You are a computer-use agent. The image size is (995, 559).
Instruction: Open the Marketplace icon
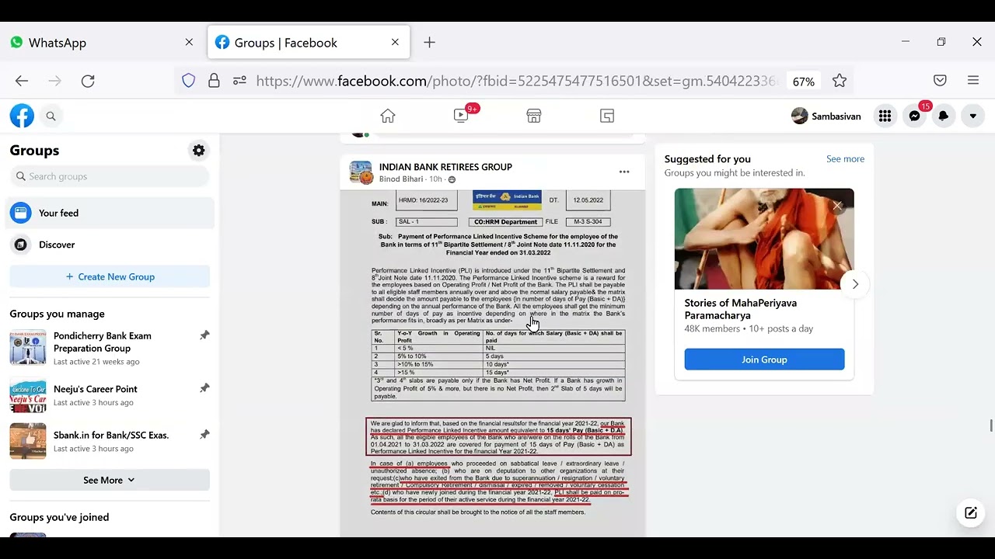click(x=534, y=116)
